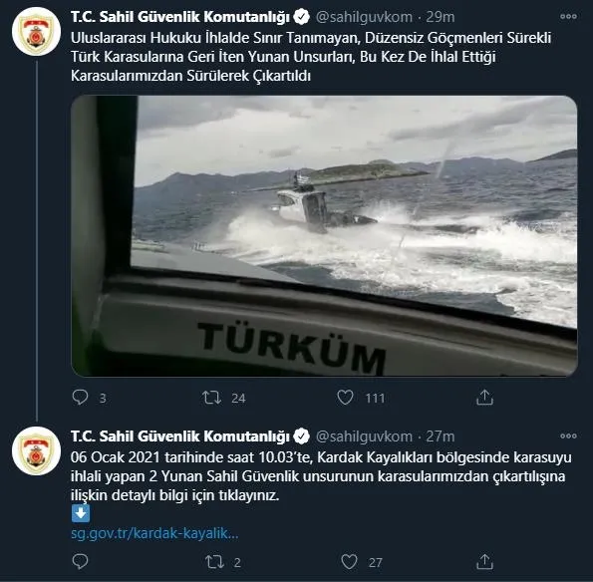Viewport: 593px width, 582px height.
Task: Open the profile avatar of the second tweet
Action: (36, 451)
